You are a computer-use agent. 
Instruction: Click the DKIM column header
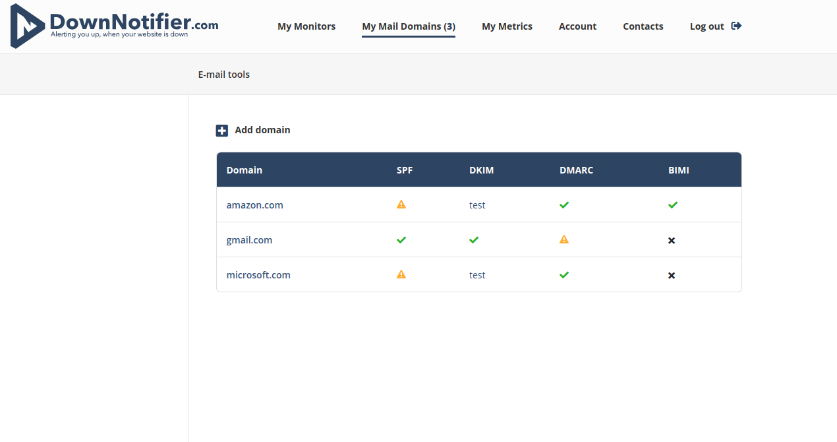tap(481, 170)
